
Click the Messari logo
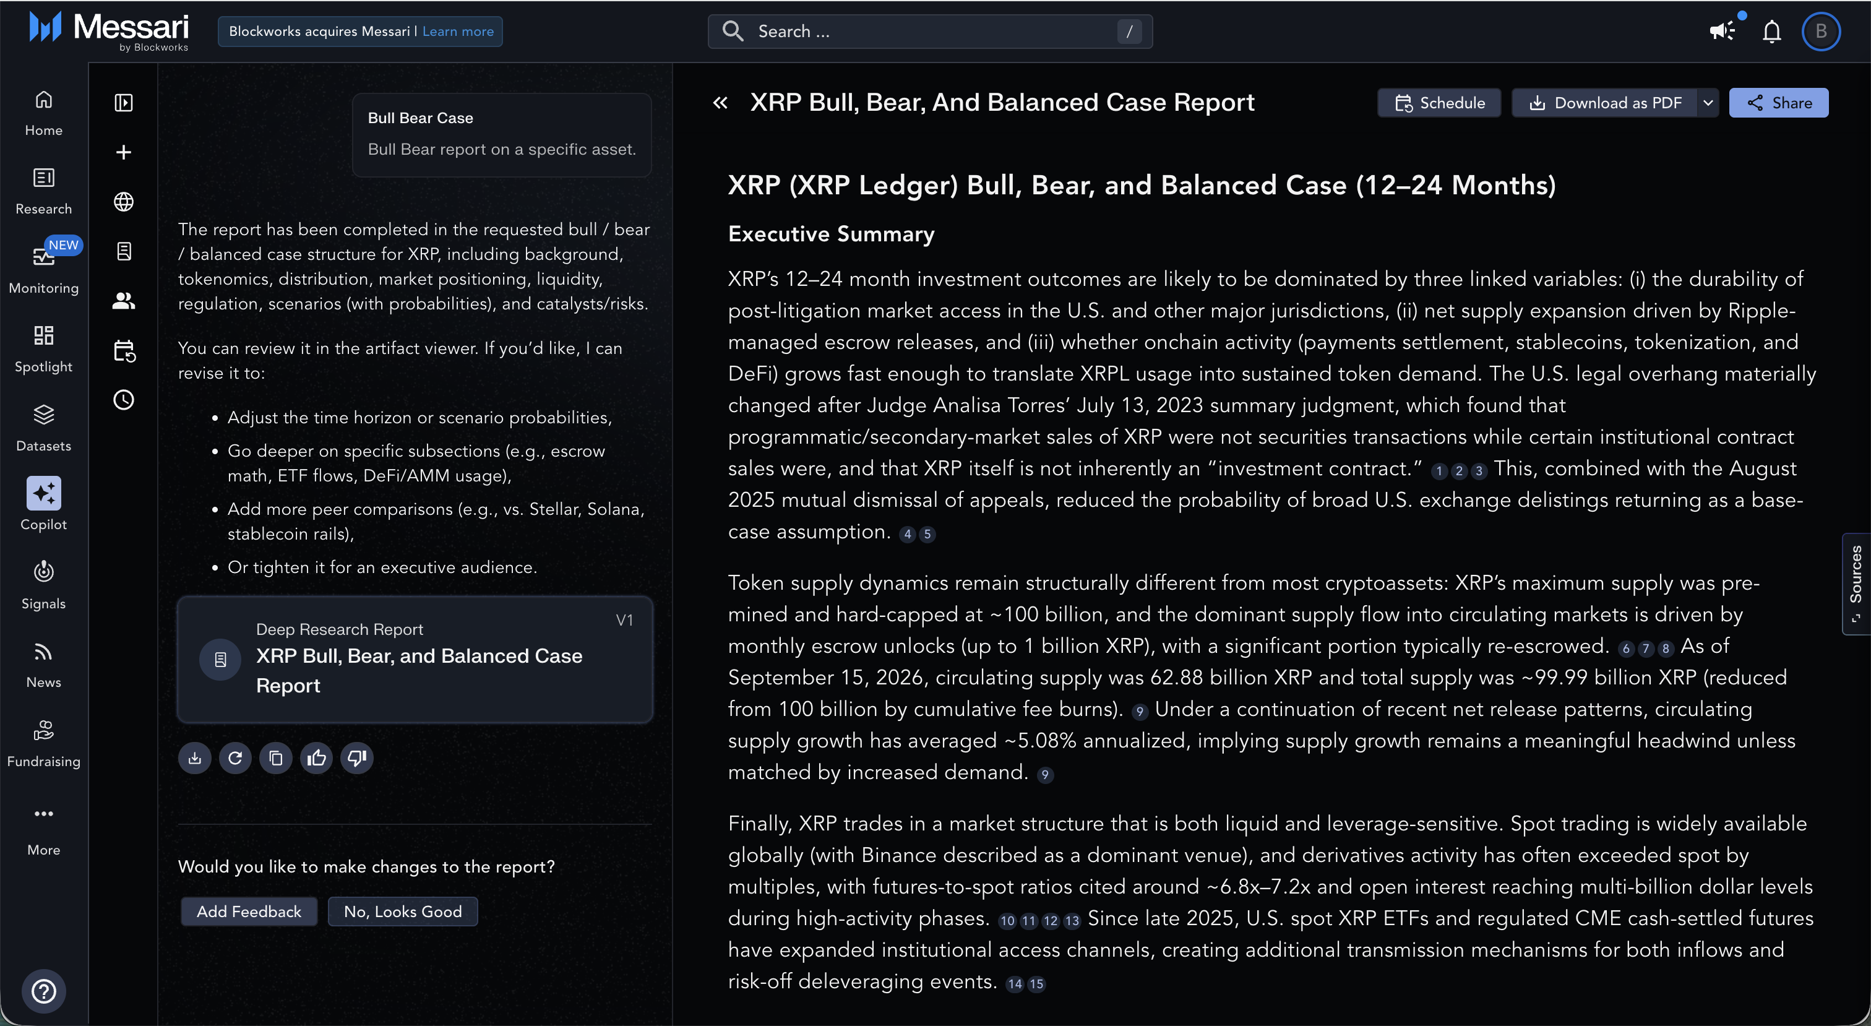coord(109,30)
